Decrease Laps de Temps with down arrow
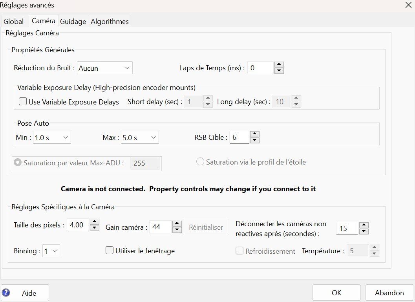415x302 pixels. (279, 71)
